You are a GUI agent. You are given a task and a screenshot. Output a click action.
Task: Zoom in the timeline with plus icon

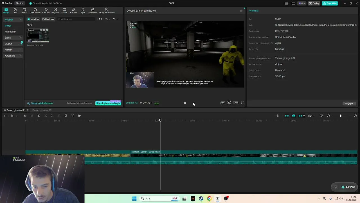355,116
